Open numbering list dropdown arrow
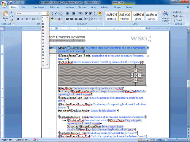The width and height of the screenshot is (190, 142). point(77,14)
